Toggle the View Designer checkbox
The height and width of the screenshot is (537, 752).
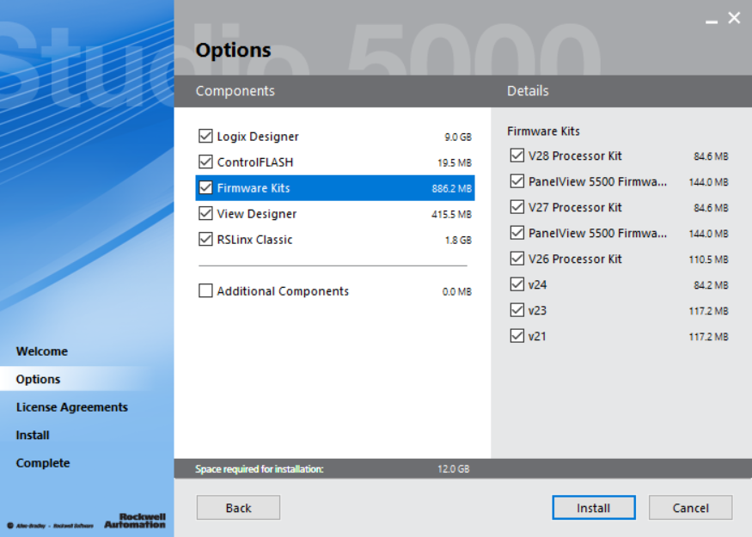point(205,213)
